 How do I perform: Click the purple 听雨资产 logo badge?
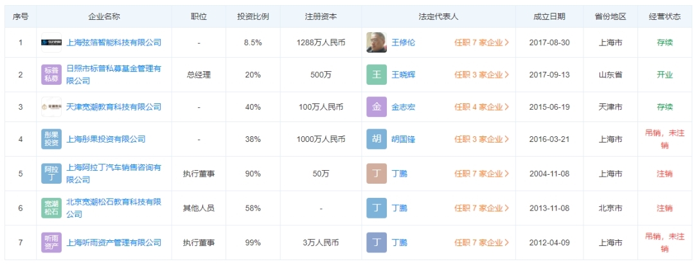51,242
